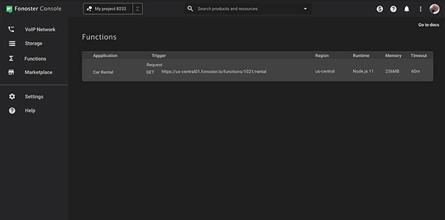The width and height of the screenshot is (445, 220).
Task: Click the billing dollar icon
Action: (x=380, y=9)
